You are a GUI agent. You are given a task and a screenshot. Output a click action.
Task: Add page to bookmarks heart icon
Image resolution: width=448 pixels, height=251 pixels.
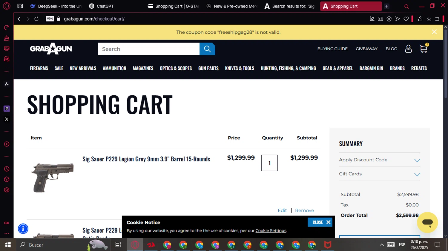[x=406, y=19]
